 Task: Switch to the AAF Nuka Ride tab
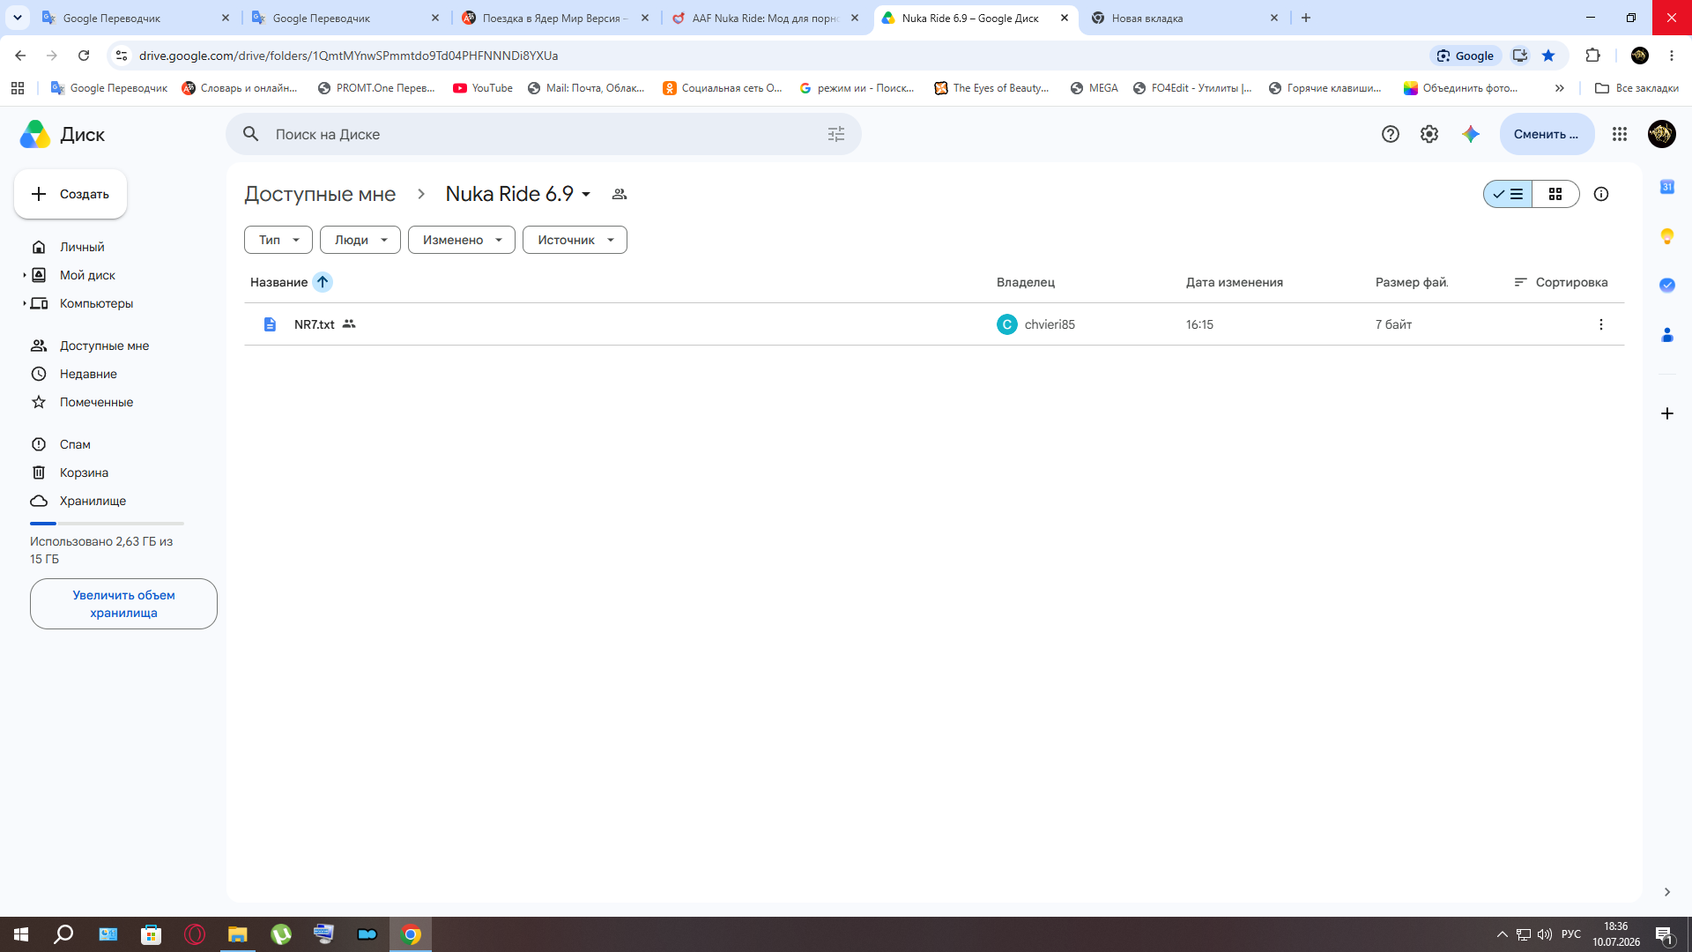tap(767, 18)
